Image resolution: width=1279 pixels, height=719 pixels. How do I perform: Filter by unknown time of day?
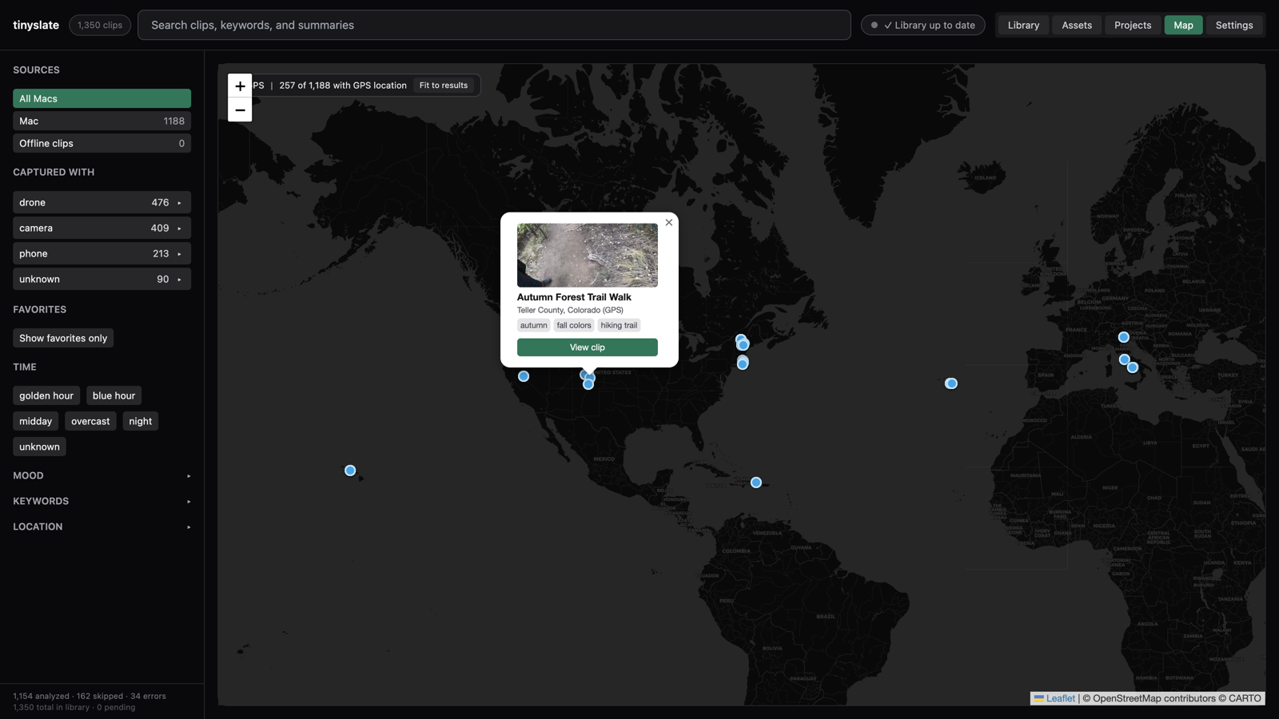coord(39,447)
